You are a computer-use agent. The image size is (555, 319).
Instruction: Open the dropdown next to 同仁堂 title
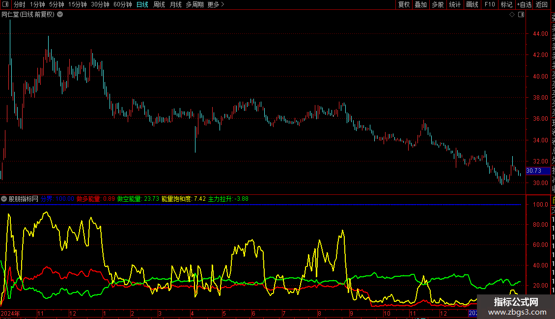60,15
